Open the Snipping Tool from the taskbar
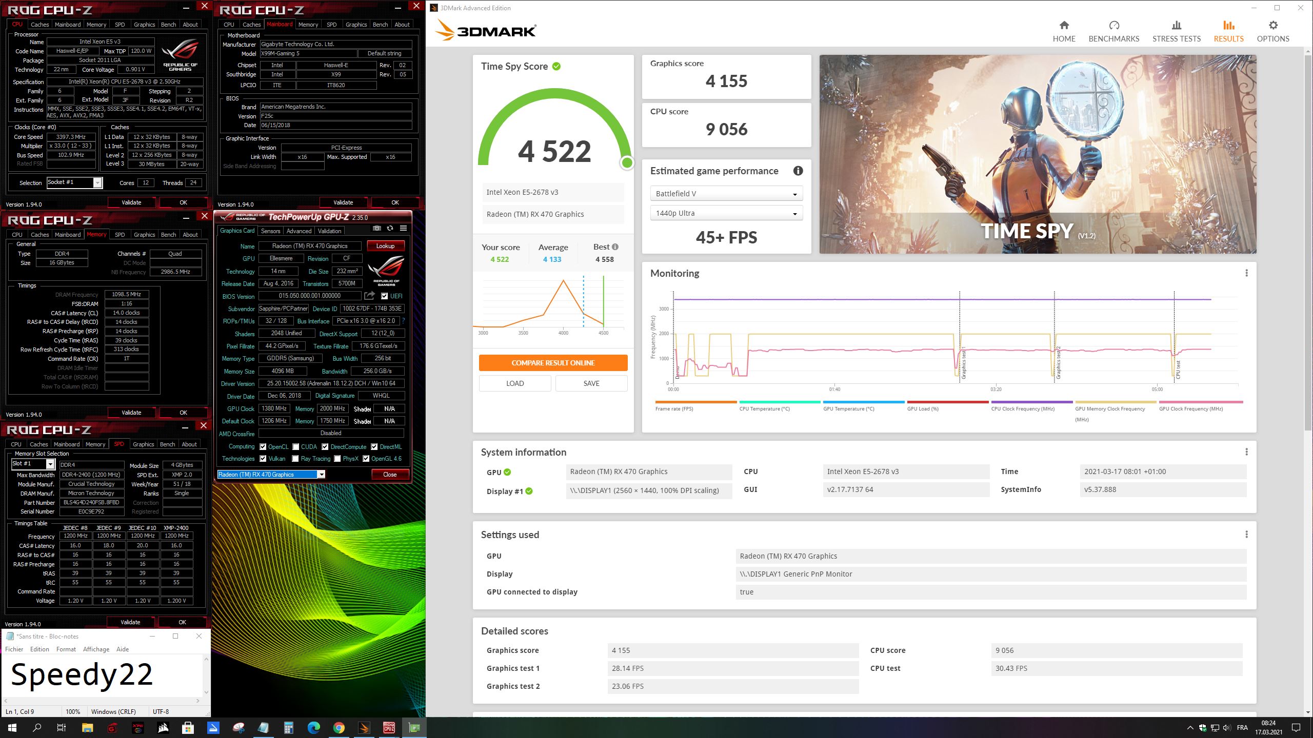This screenshot has width=1313, height=738. pyautogui.click(x=238, y=728)
